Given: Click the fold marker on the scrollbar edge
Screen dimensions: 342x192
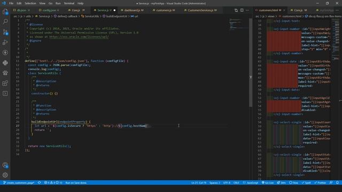Looking at the screenshot, I should point(251,77).
